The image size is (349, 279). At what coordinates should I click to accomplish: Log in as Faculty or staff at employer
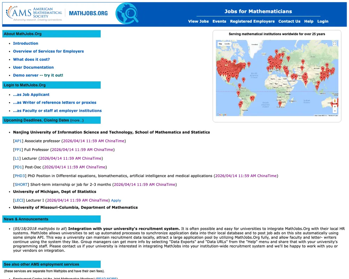(57, 111)
